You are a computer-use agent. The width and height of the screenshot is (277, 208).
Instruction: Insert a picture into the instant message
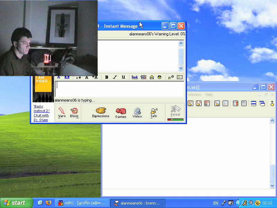coord(143,77)
